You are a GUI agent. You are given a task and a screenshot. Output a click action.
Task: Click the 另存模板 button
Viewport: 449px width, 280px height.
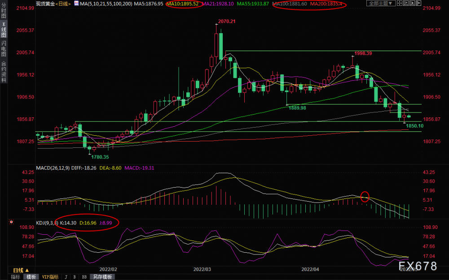point(102,277)
